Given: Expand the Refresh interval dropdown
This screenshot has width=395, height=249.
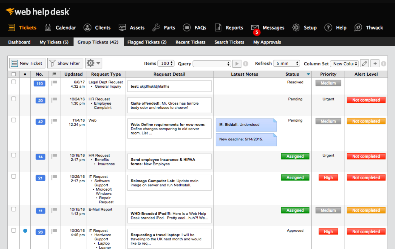Looking at the screenshot, I should pyautogui.click(x=286, y=63).
